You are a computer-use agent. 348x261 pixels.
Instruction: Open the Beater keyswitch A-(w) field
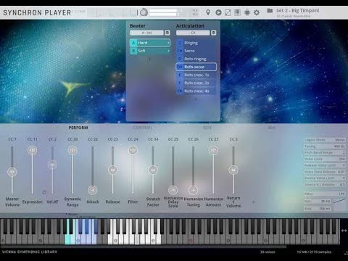146,33
